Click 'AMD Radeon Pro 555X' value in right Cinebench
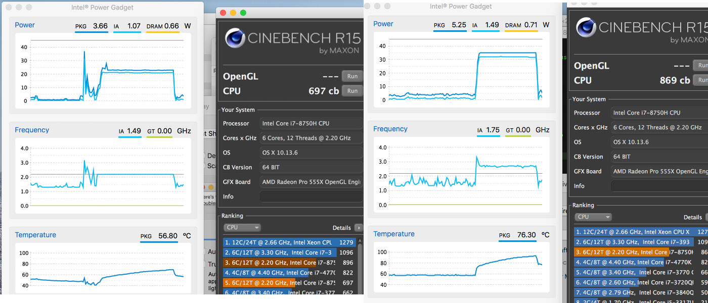This screenshot has height=303, width=708. tap(659, 171)
